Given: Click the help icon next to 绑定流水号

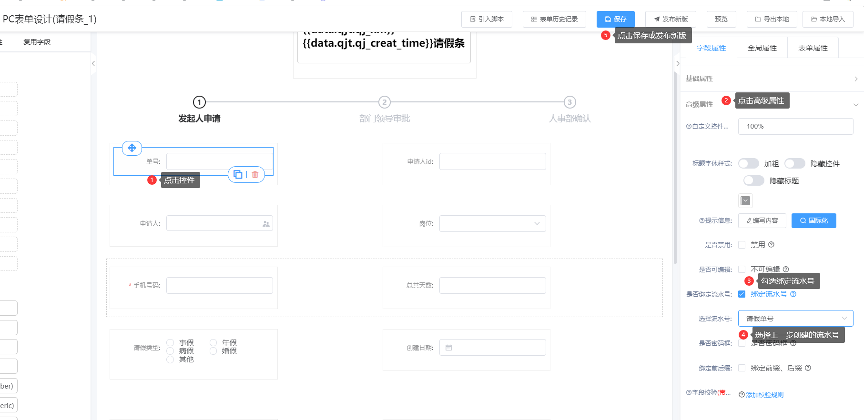Looking at the screenshot, I should pos(793,294).
